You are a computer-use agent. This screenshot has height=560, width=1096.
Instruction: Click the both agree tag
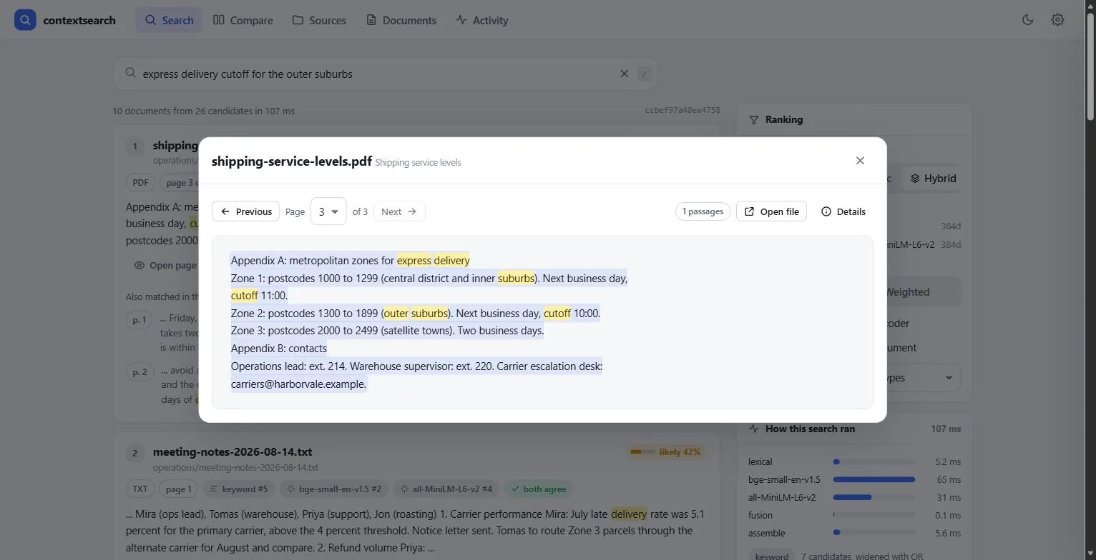coord(538,489)
